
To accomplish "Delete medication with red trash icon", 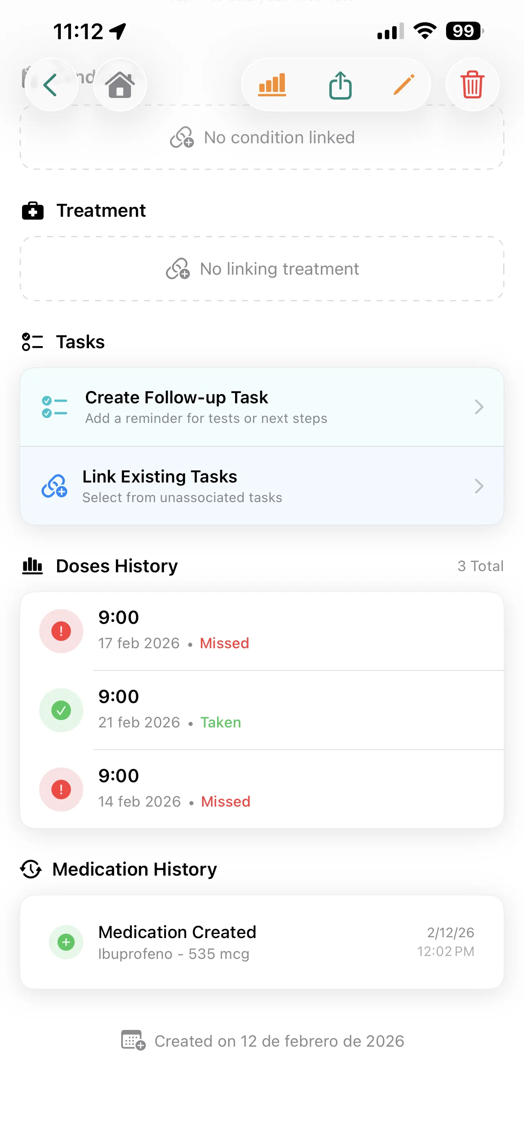I will pos(472,84).
